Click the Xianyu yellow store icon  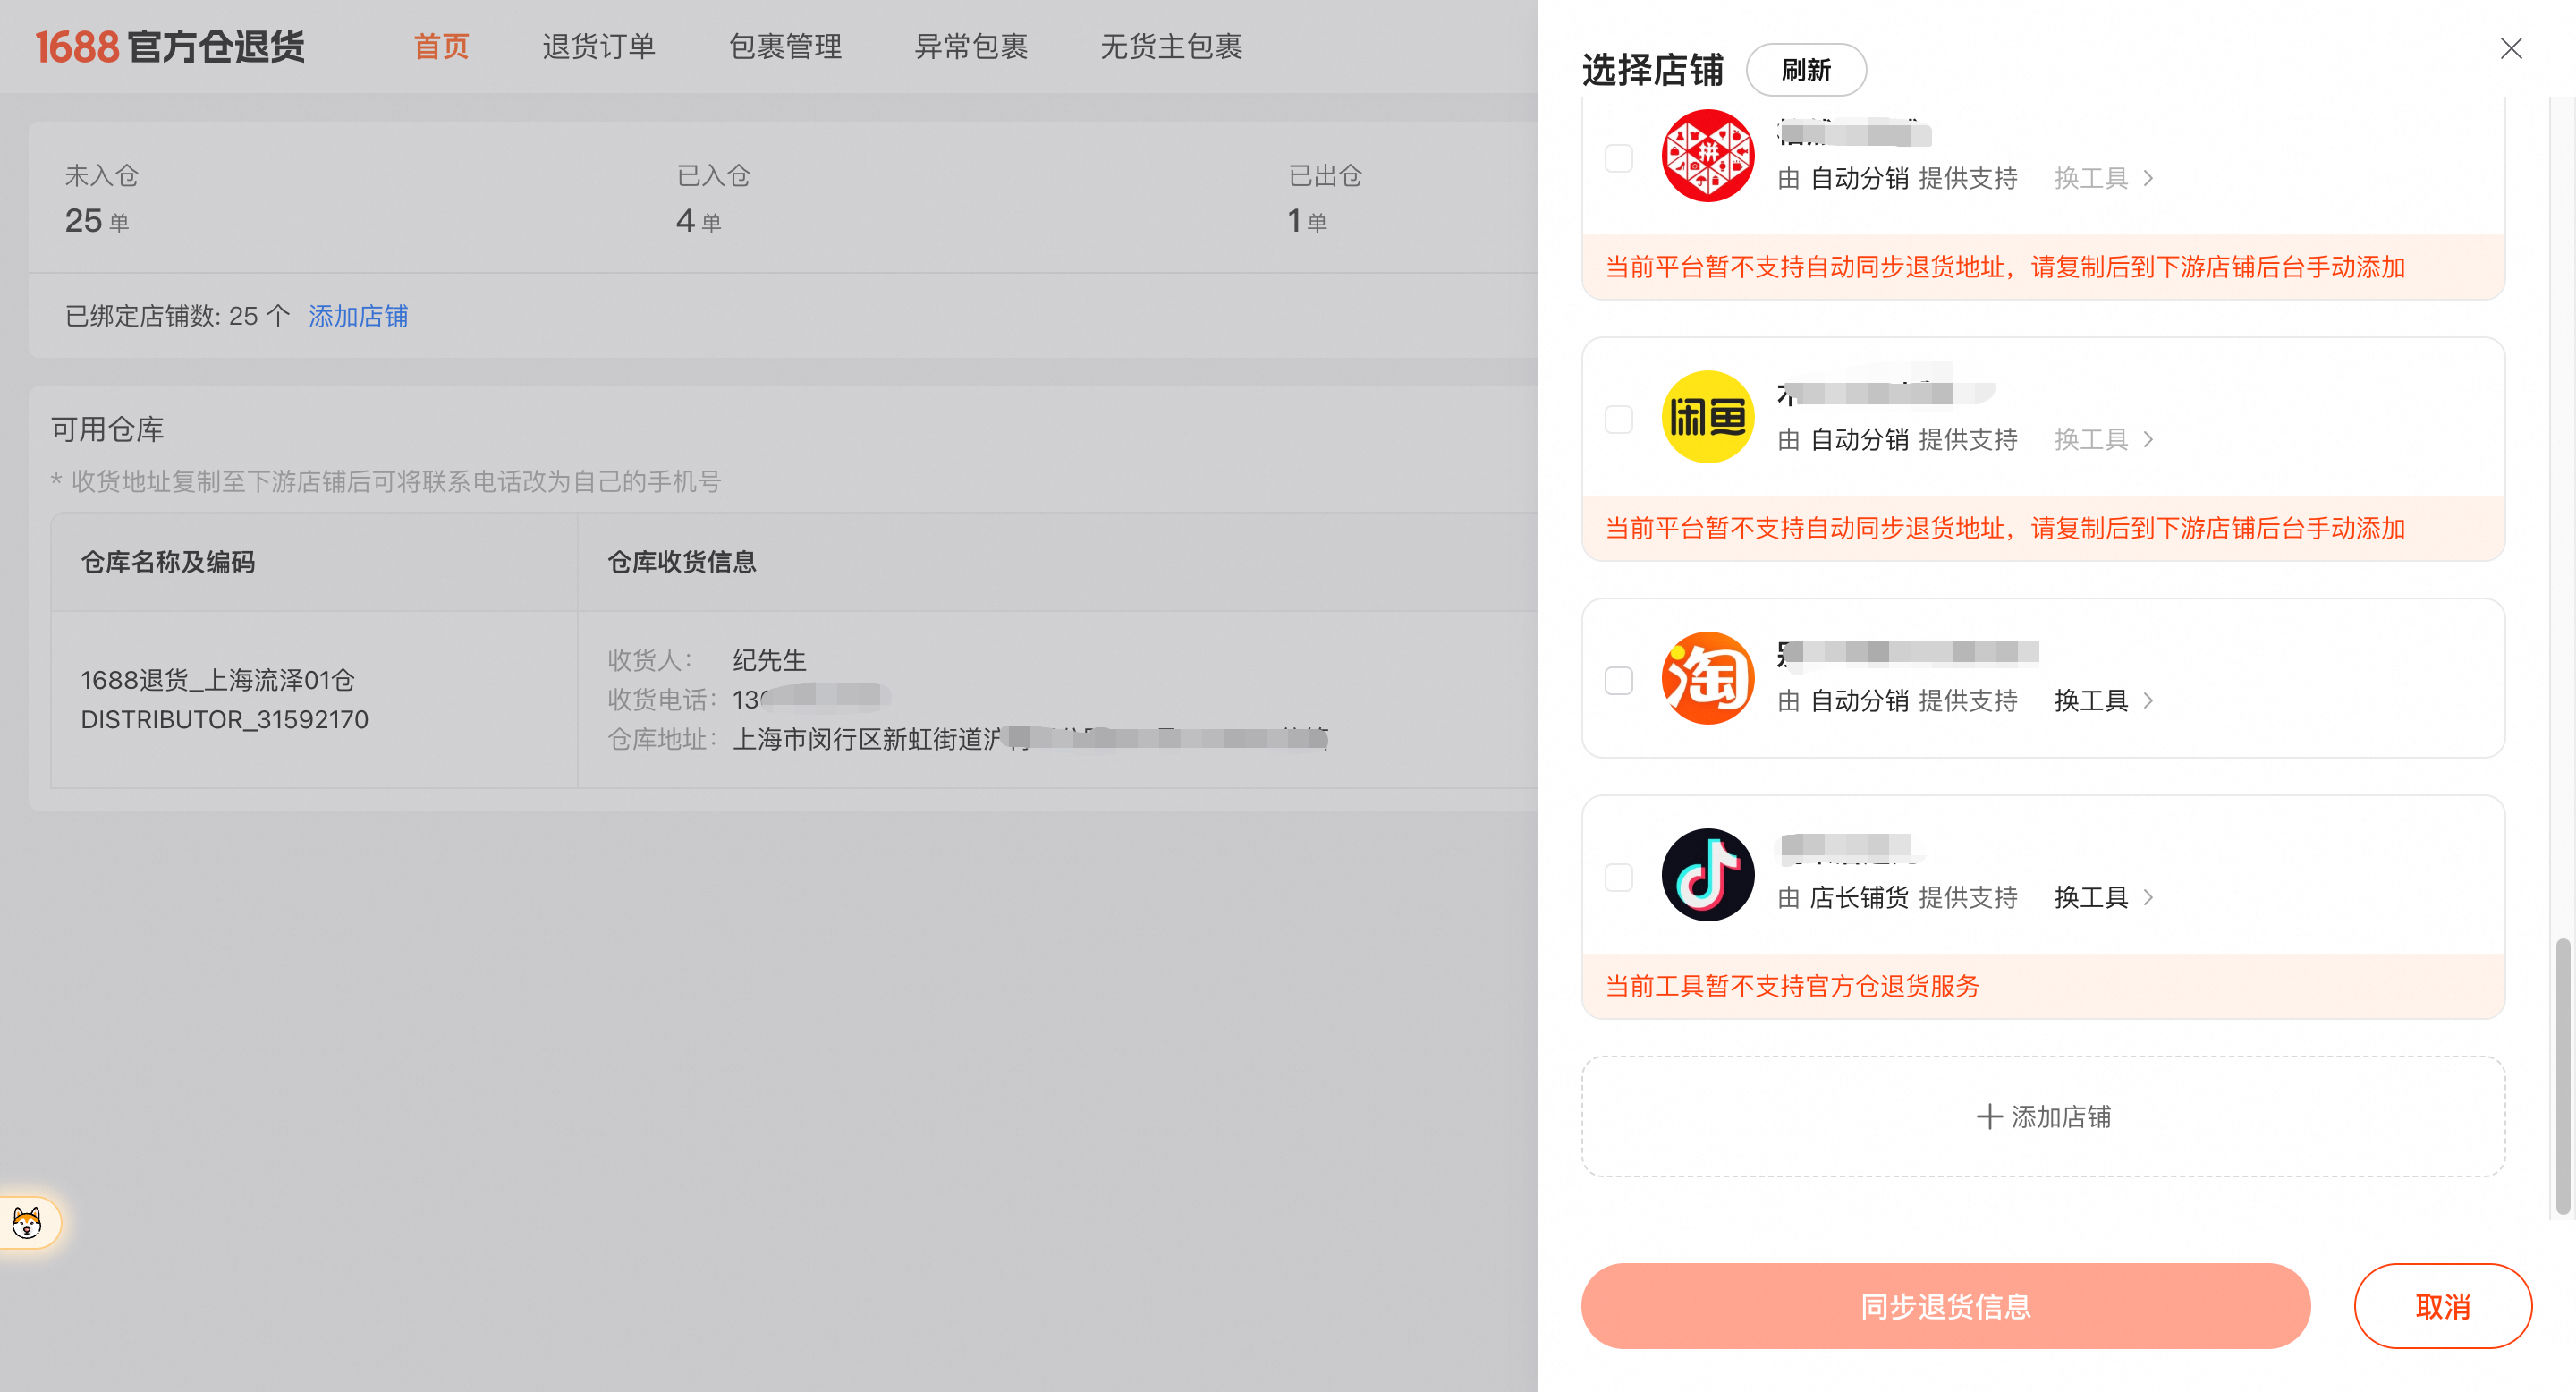click(x=1707, y=417)
